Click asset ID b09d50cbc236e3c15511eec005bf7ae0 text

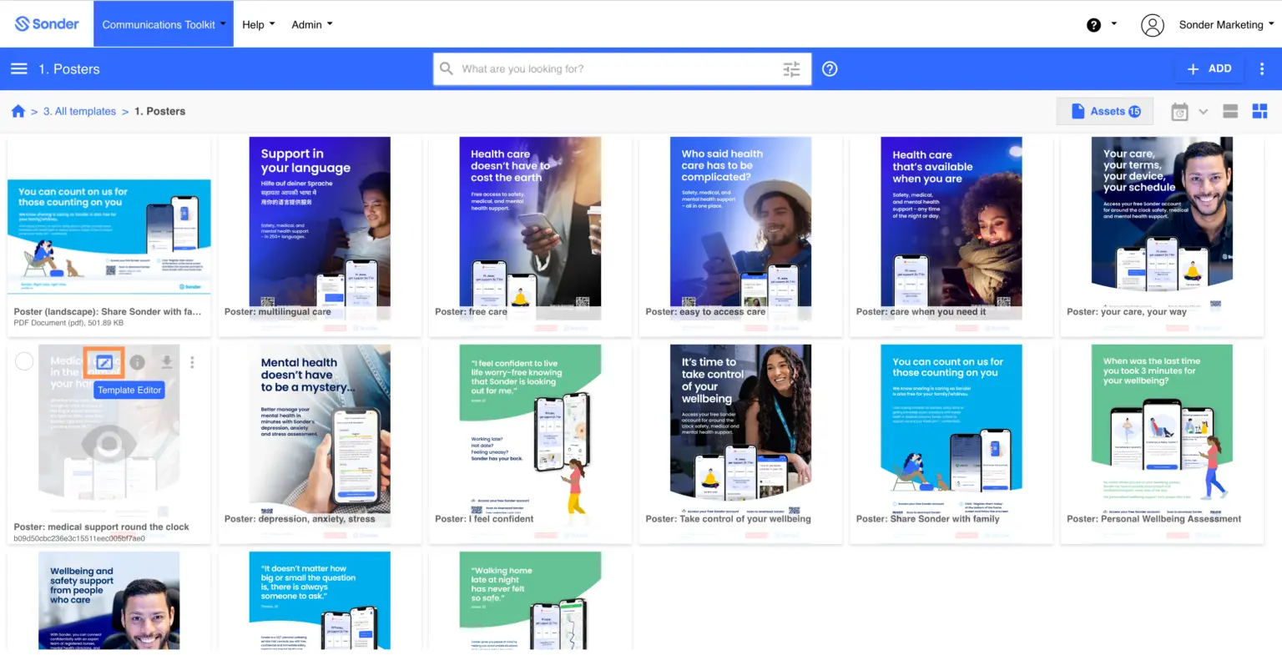[79, 538]
